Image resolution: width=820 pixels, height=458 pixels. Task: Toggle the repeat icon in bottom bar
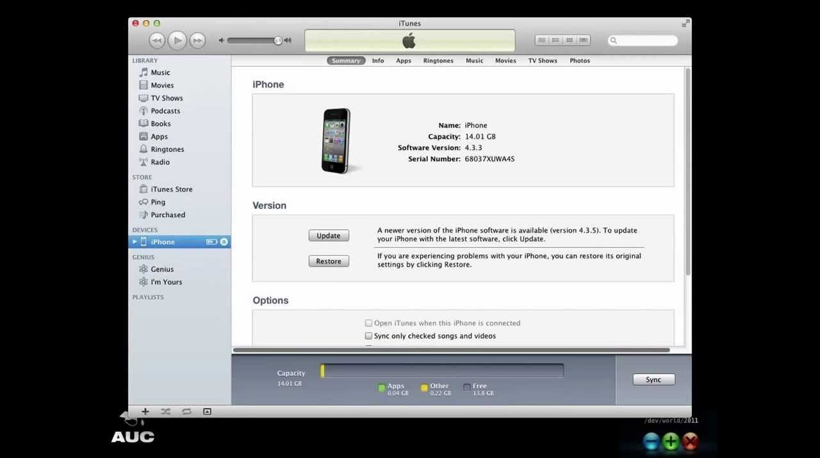[x=186, y=412]
